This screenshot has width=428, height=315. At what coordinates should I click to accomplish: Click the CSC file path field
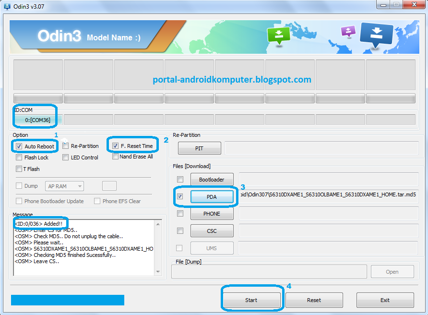pyautogui.click(x=329, y=230)
